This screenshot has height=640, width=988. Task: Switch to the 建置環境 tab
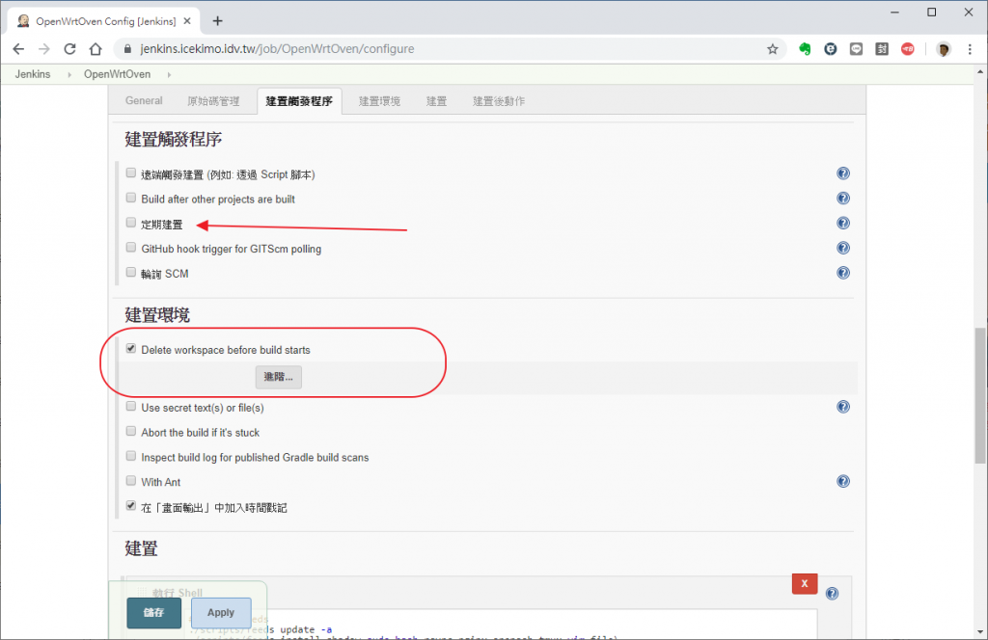click(x=379, y=100)
